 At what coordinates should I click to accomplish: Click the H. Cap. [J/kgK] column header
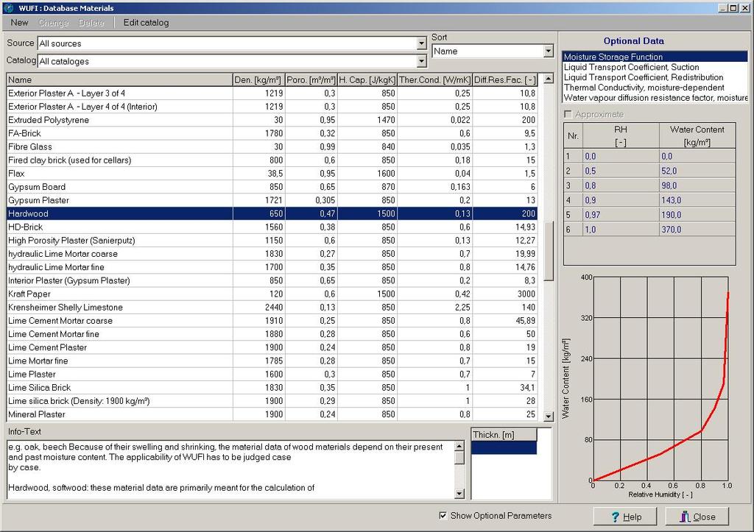point(367,79)
